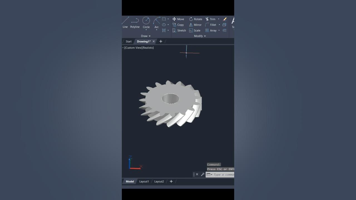Click the Explode tool icon

click(x=224, y=25)
